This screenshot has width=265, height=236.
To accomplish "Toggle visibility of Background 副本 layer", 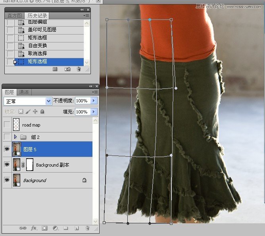I will click(7, 165).
